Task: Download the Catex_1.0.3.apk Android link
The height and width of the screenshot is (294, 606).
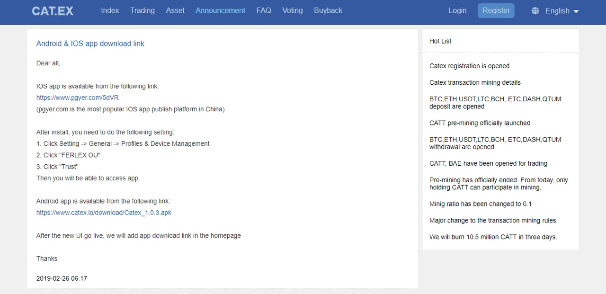Action: click(x=104, y=213)
